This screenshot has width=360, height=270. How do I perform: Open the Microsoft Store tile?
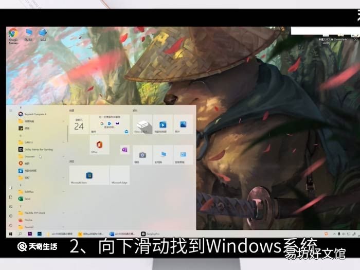(x=89, y=175)
